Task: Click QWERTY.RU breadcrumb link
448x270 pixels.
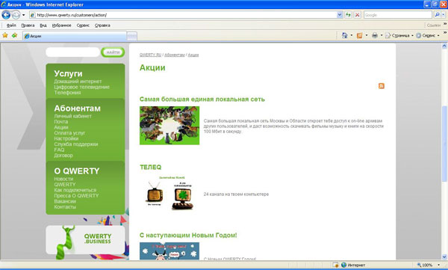Action: pos(150,55)
